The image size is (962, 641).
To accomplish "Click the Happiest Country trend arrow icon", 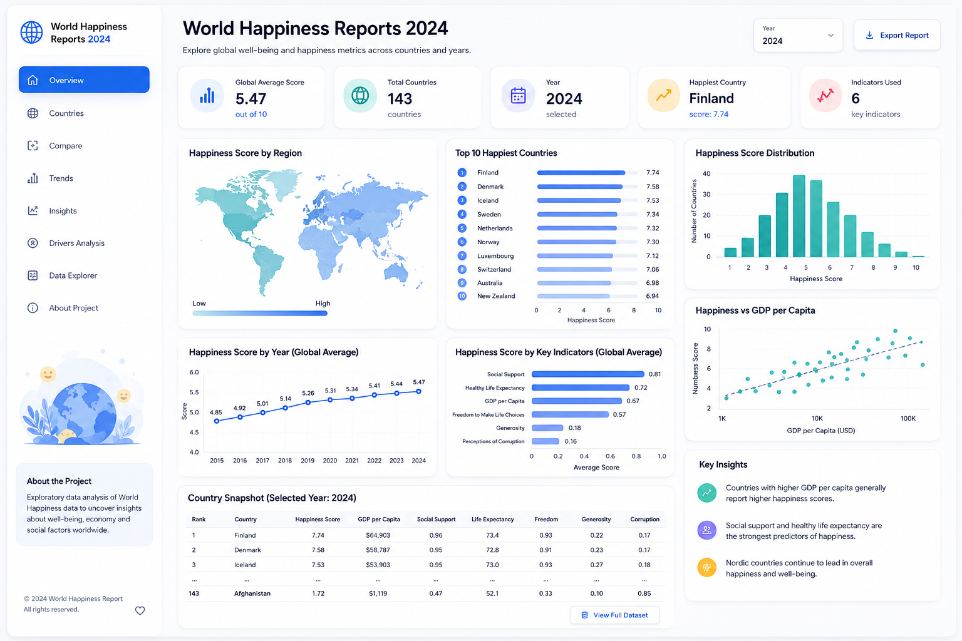I will point(663,96).
